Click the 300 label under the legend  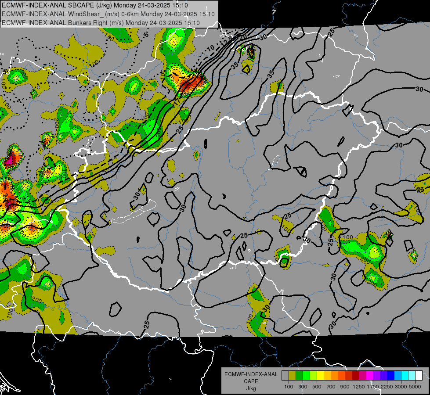[303, 387]
